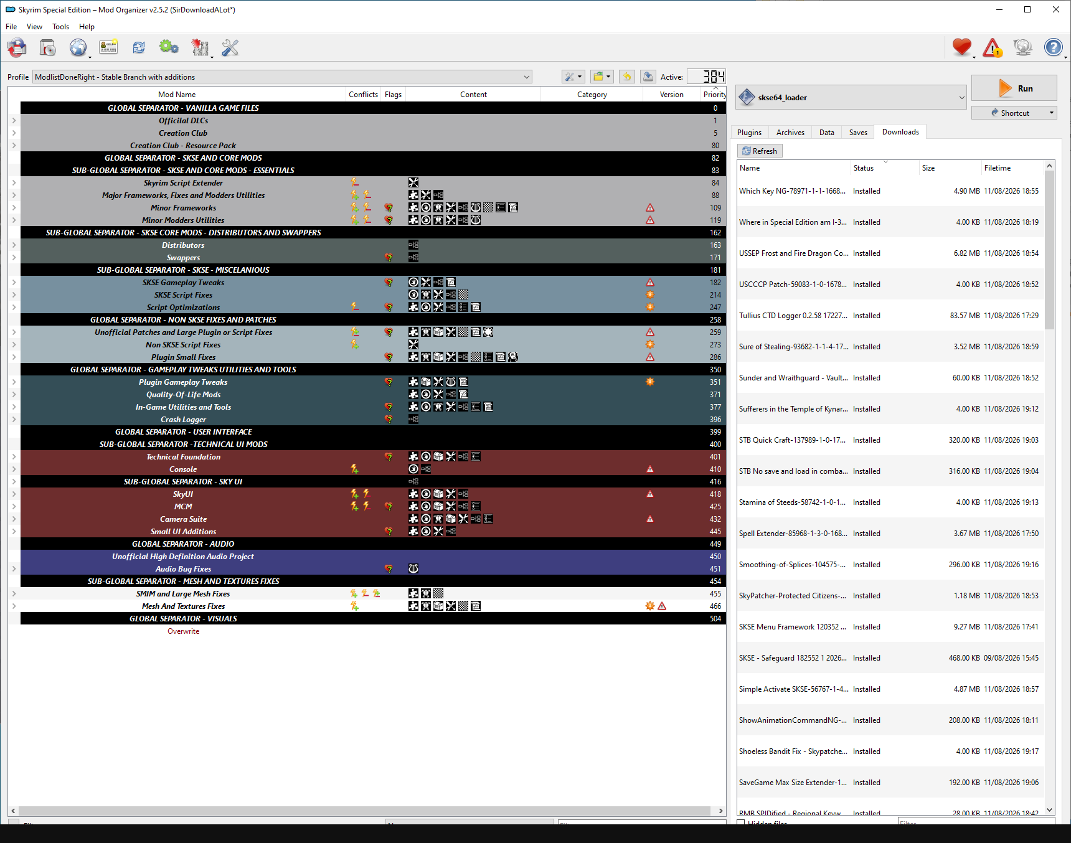The height and width of the screenshot is (843, 1071).
Task: Open the skse64_loader executable dropdown
Action: (x=851, y=97)
